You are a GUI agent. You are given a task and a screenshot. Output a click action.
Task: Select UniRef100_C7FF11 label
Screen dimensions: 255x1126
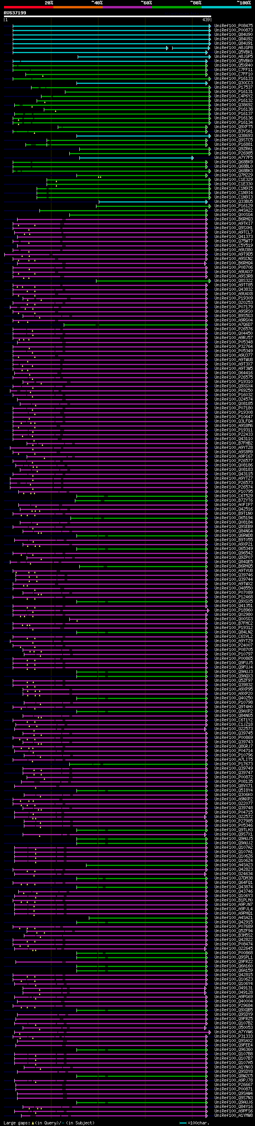point(233,70)
